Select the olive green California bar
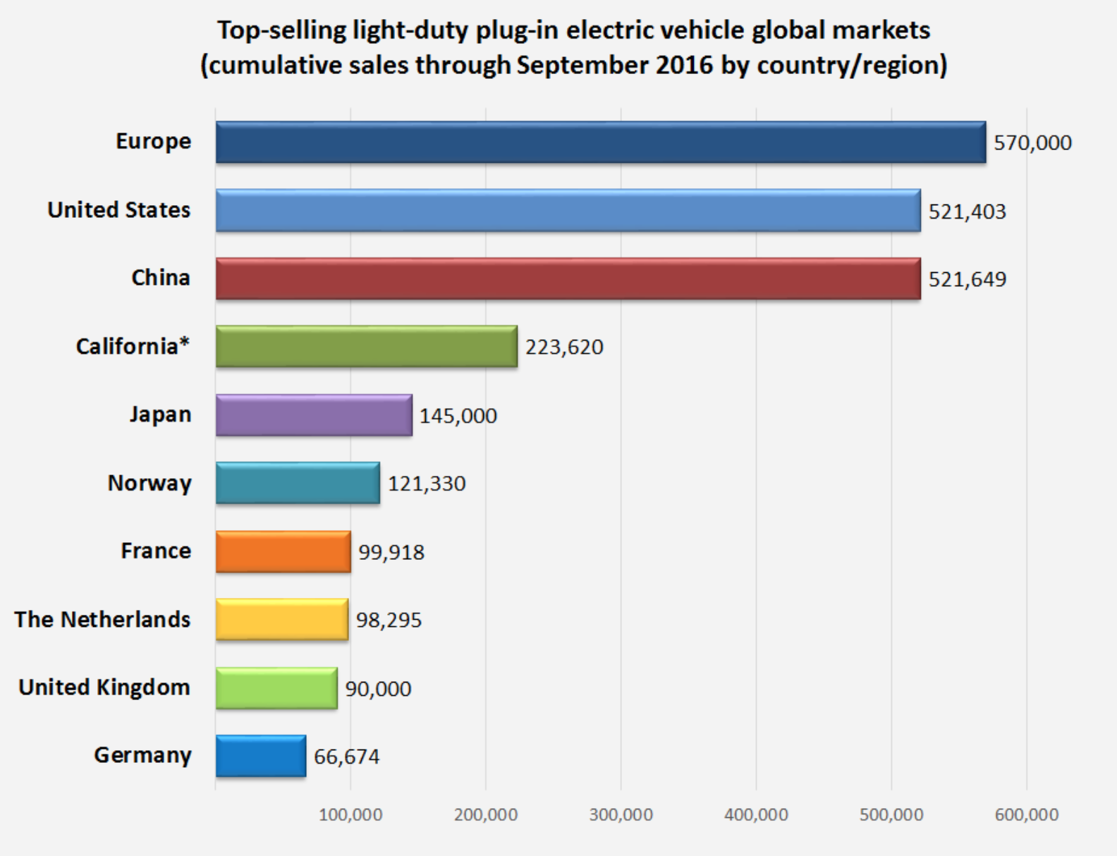Screen dimensions: 1117x856 [x=367, y=346]
